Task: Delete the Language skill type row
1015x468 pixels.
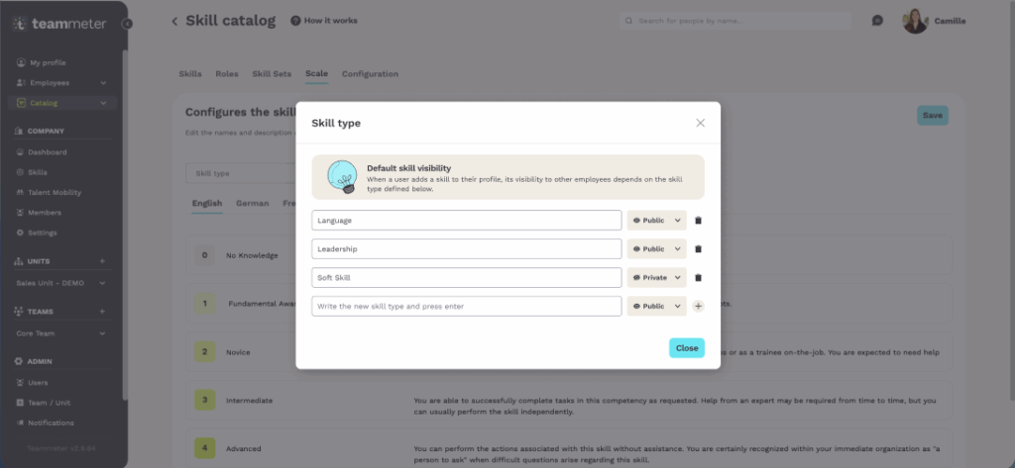Action: coord(698,221)
